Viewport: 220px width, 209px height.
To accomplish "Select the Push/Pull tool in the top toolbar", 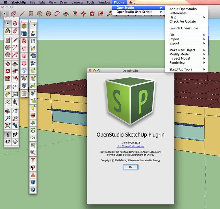I will (x=66, y=14).
